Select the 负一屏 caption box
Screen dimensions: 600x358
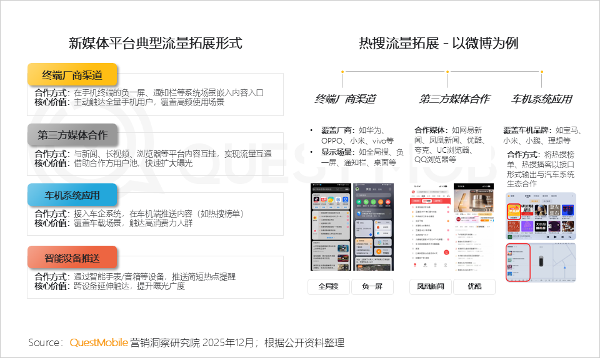pyautogui.click(x=372, y=287)
